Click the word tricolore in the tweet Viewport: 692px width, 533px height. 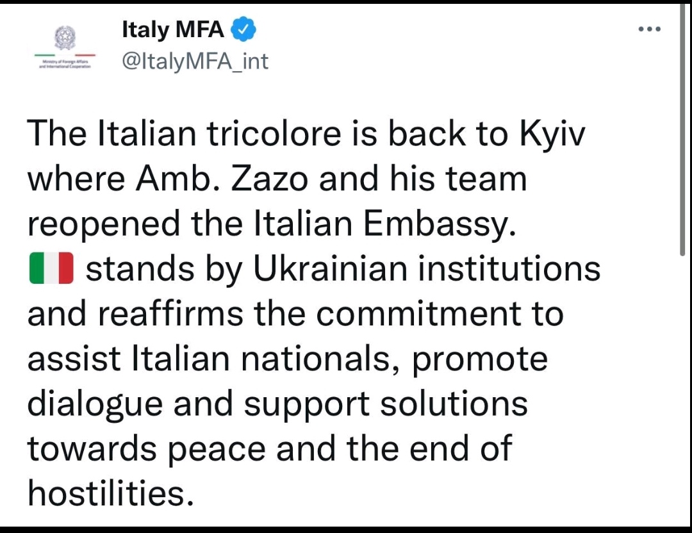pos(274,133)
